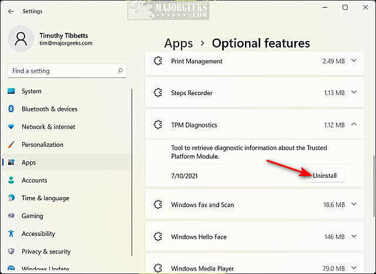Expand Windows Fax and Scan chevron
Image resolution: width=376 pixels, height=274 pixels.
[354, 204]
